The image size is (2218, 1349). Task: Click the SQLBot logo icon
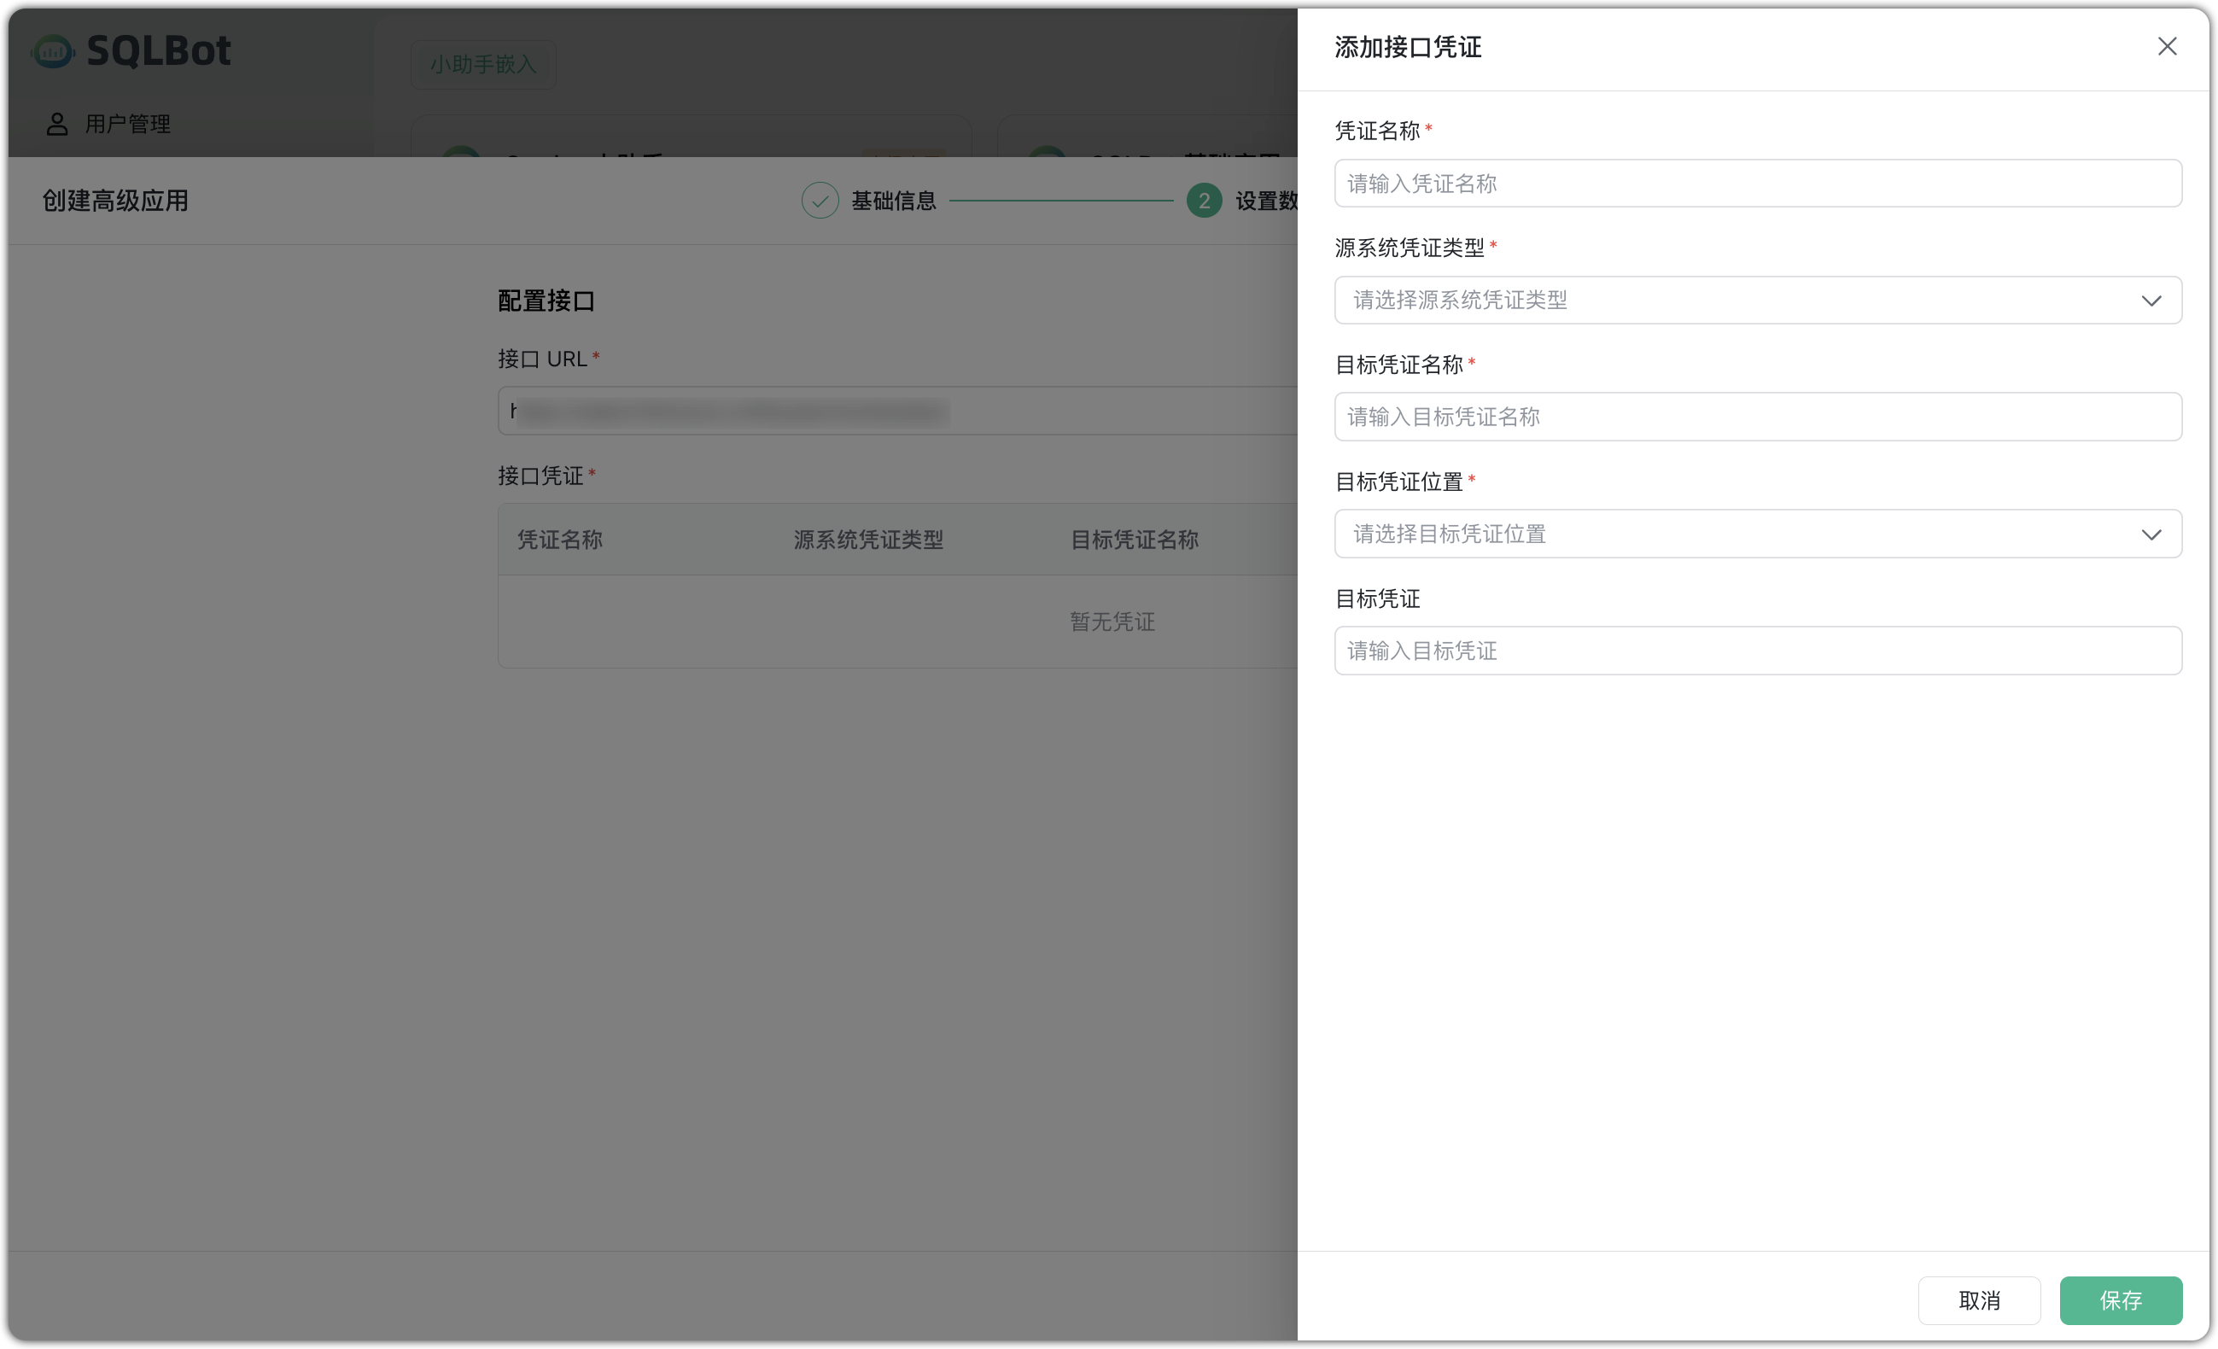[51, 51]
